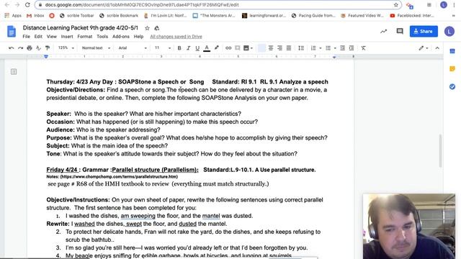
Task: Bookmark this page with the star
Action: point(396,5)
